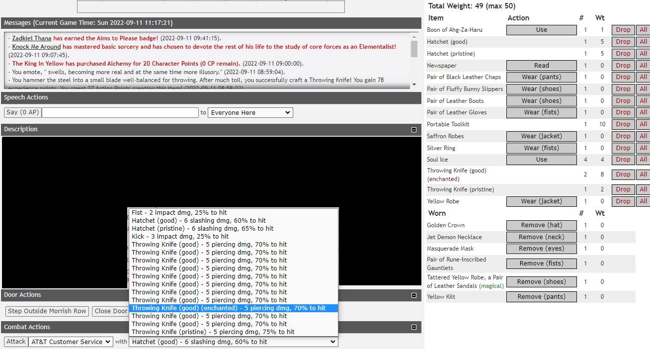This screenshot has width=650, height=349.
Task: Drop All Portable Toolkit
Action: click(644, 124)
